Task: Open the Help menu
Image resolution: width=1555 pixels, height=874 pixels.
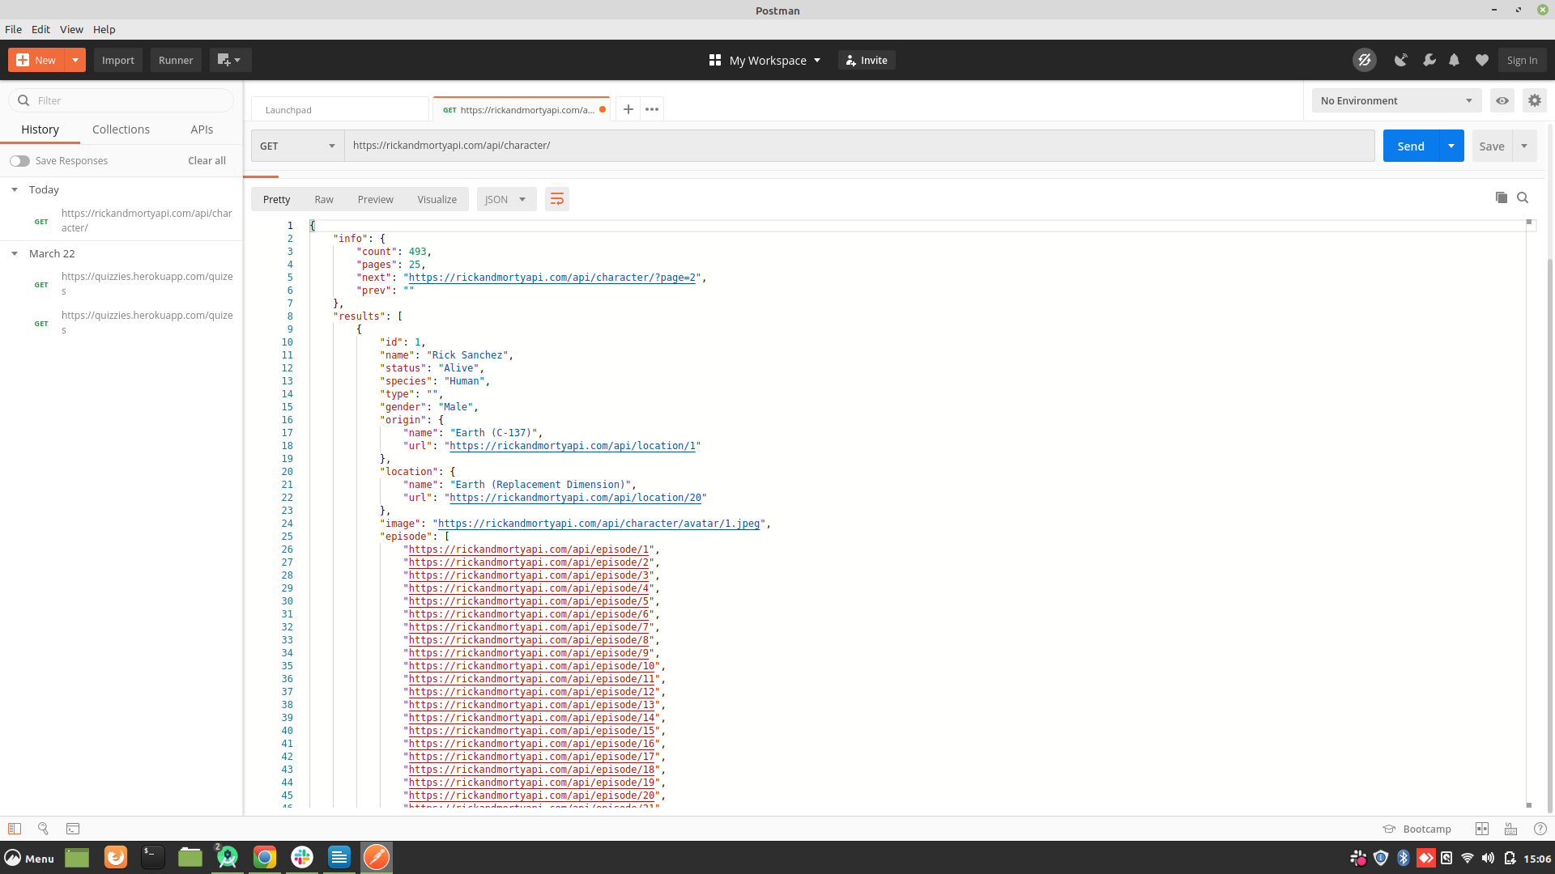Action: [x=104, y=29]
